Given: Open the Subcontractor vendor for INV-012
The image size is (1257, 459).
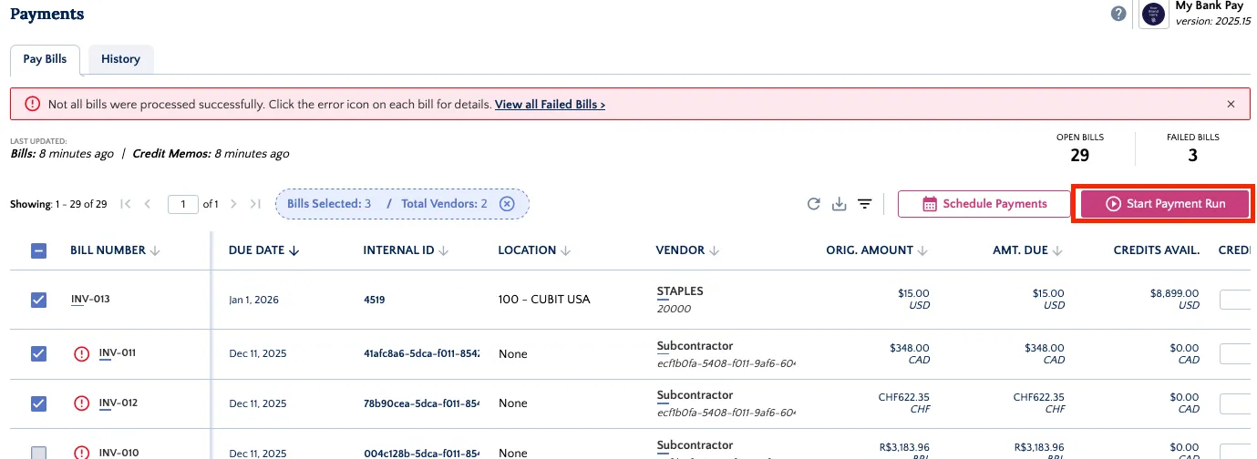Looking at the screenshot, I should coord(695,395).
